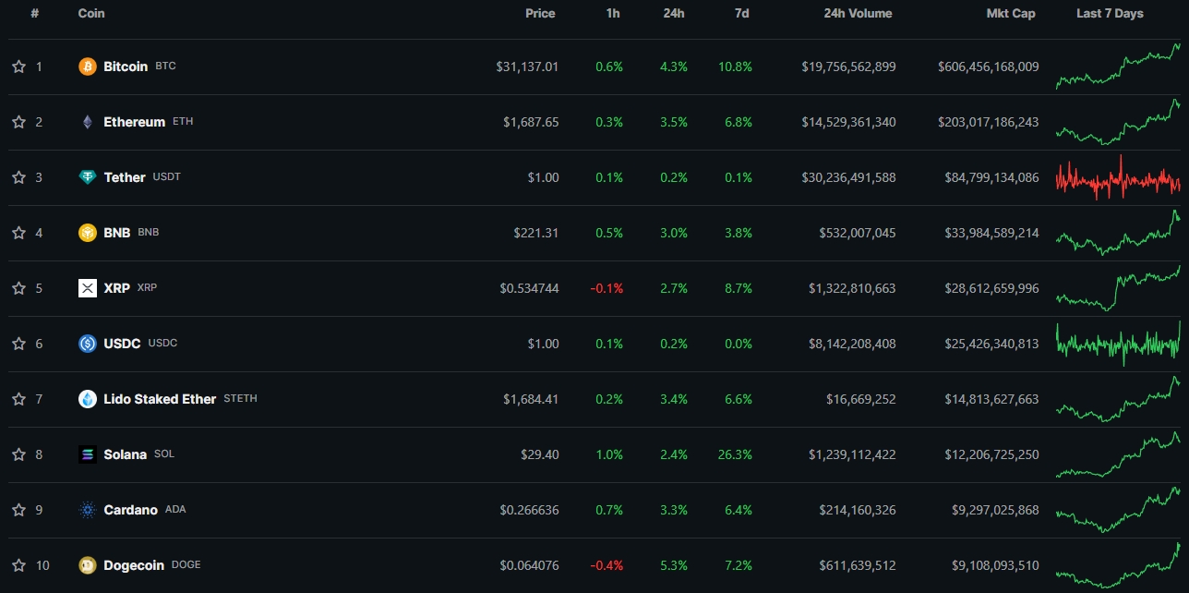This screenshot has width=1189, height=593.
Task: Click the XRP logo icon
Action: point(88,288)
